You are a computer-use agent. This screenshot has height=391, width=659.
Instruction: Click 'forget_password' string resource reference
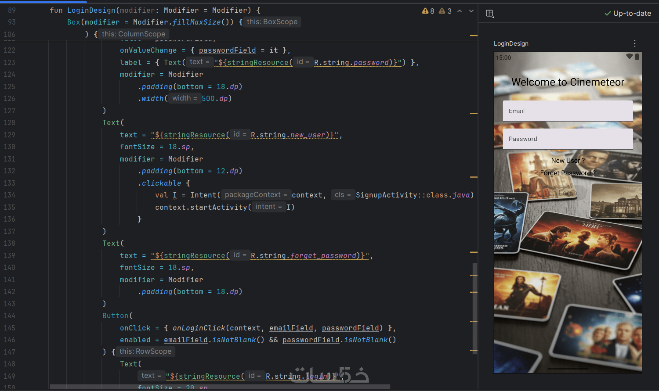pyautogui.click(x=323, y=255)
